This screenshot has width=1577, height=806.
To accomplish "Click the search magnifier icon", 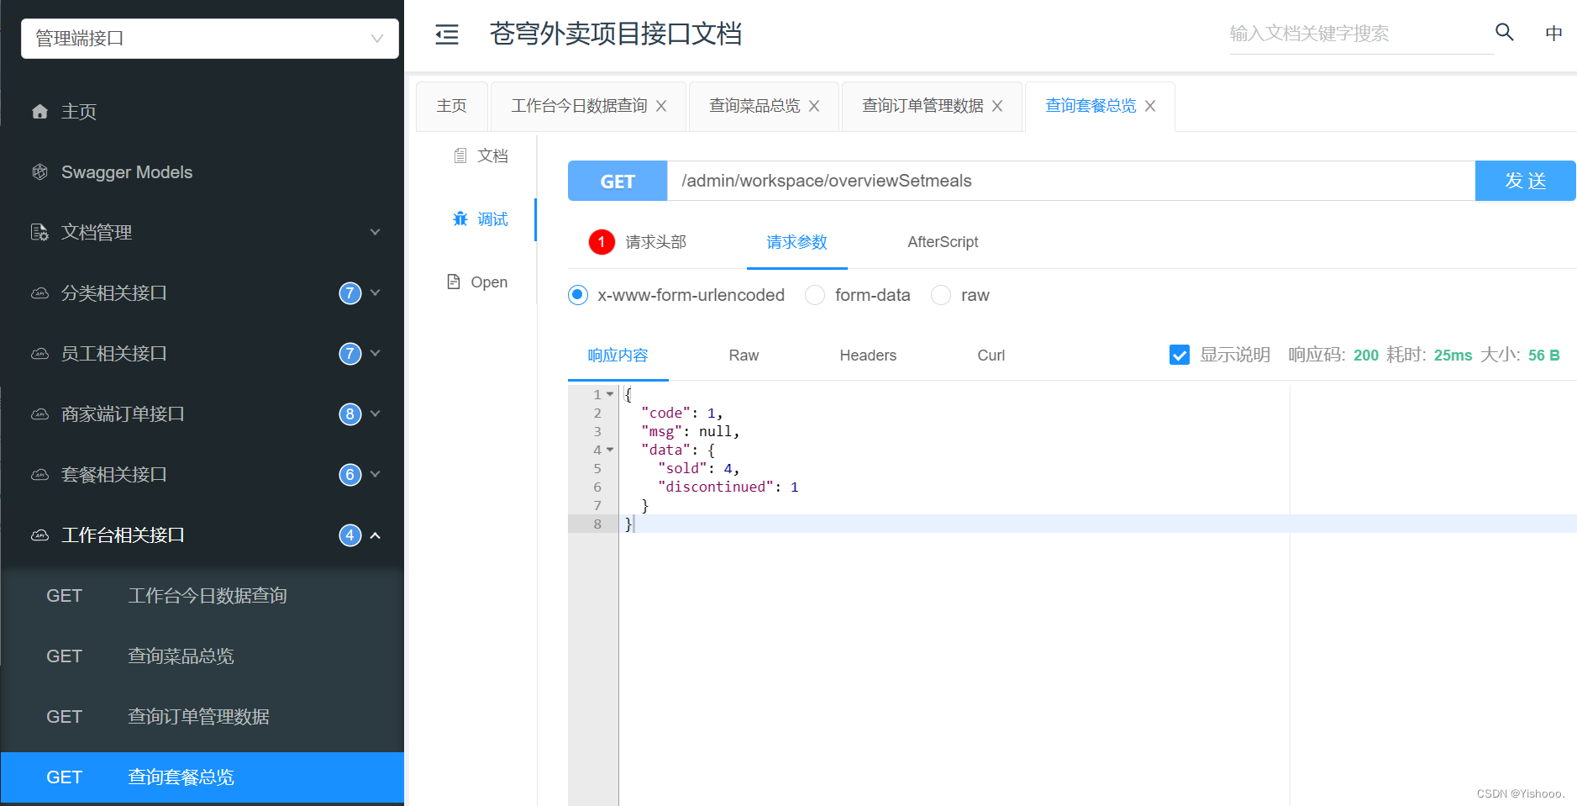I will click(x=1505, y=32).
